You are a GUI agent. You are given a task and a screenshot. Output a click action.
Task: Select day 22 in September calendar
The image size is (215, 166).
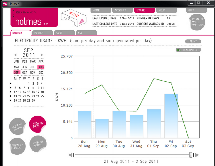(x=29, y=96)
